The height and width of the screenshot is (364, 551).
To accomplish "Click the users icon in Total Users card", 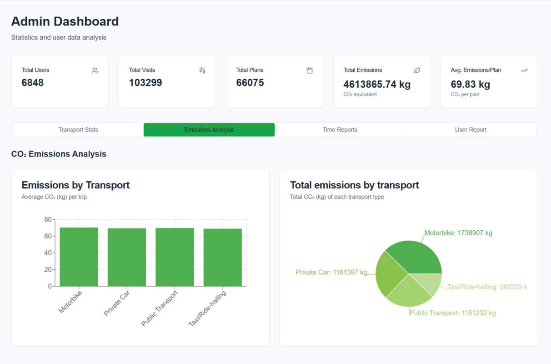I will pos(95,71).
